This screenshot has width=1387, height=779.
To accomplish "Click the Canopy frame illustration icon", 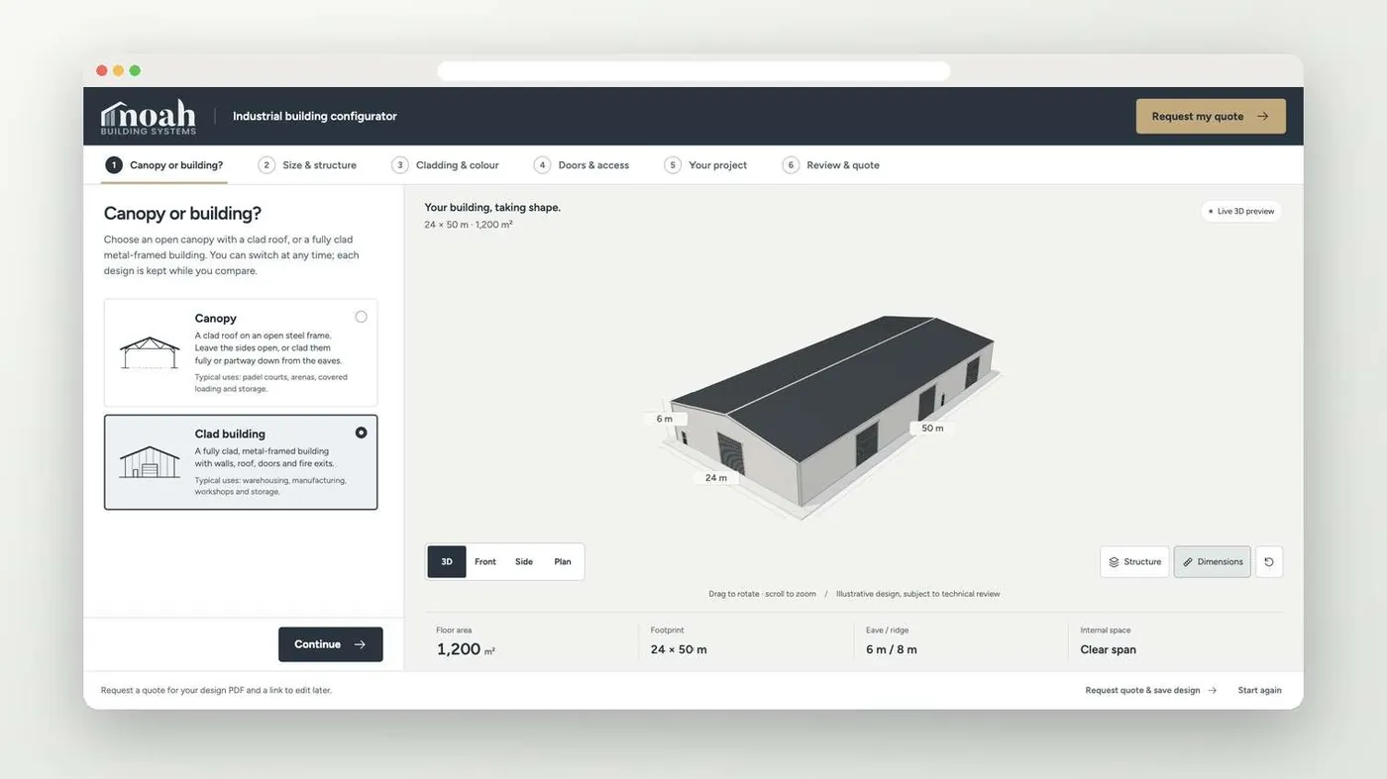I will pyautogui.click(x=150, y=353).
